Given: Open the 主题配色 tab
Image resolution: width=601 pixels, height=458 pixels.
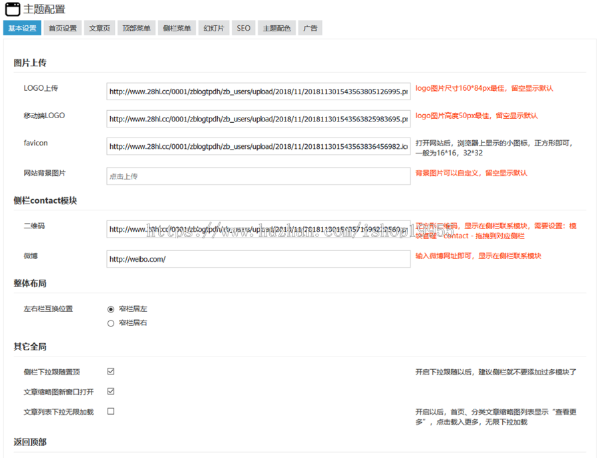Looking at the screenshot, I should click(x=276, y=28).
